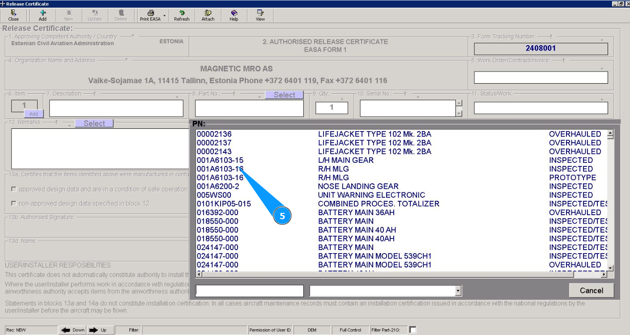Click the Print EASA printer icon

[x=150, y=16]
